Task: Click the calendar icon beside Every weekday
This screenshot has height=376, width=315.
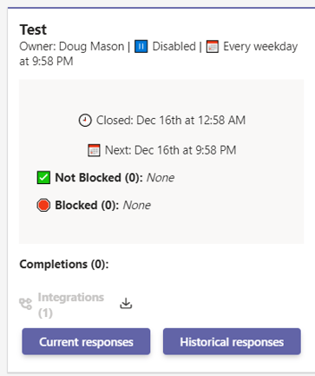Action: tap(213, 47)
